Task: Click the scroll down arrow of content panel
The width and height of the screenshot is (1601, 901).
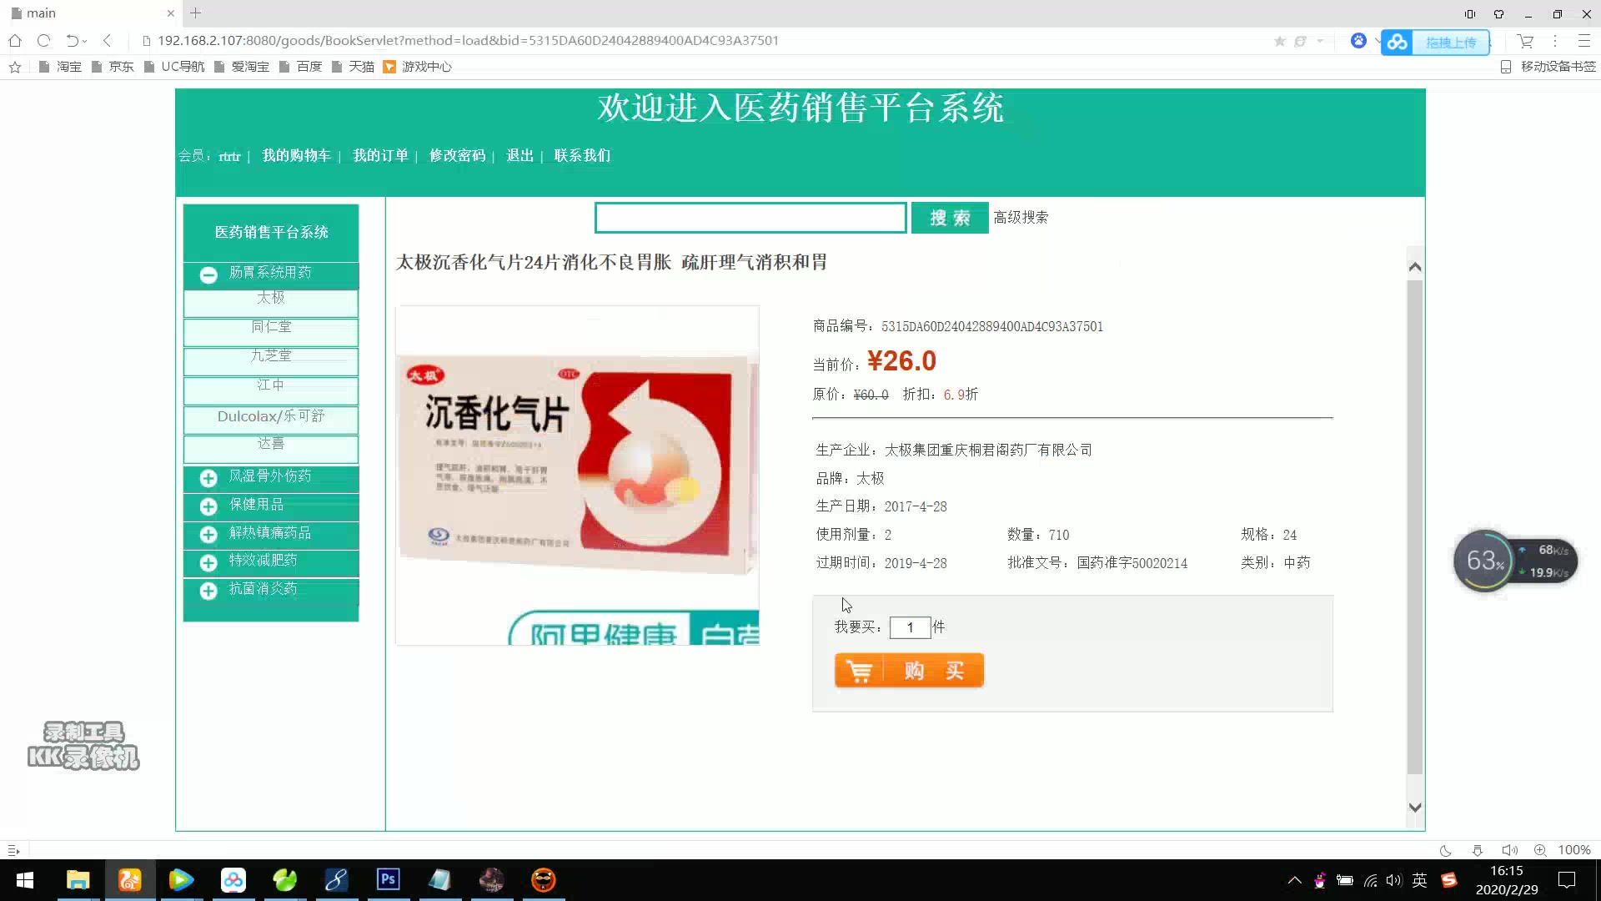Action: [1415, 807]
